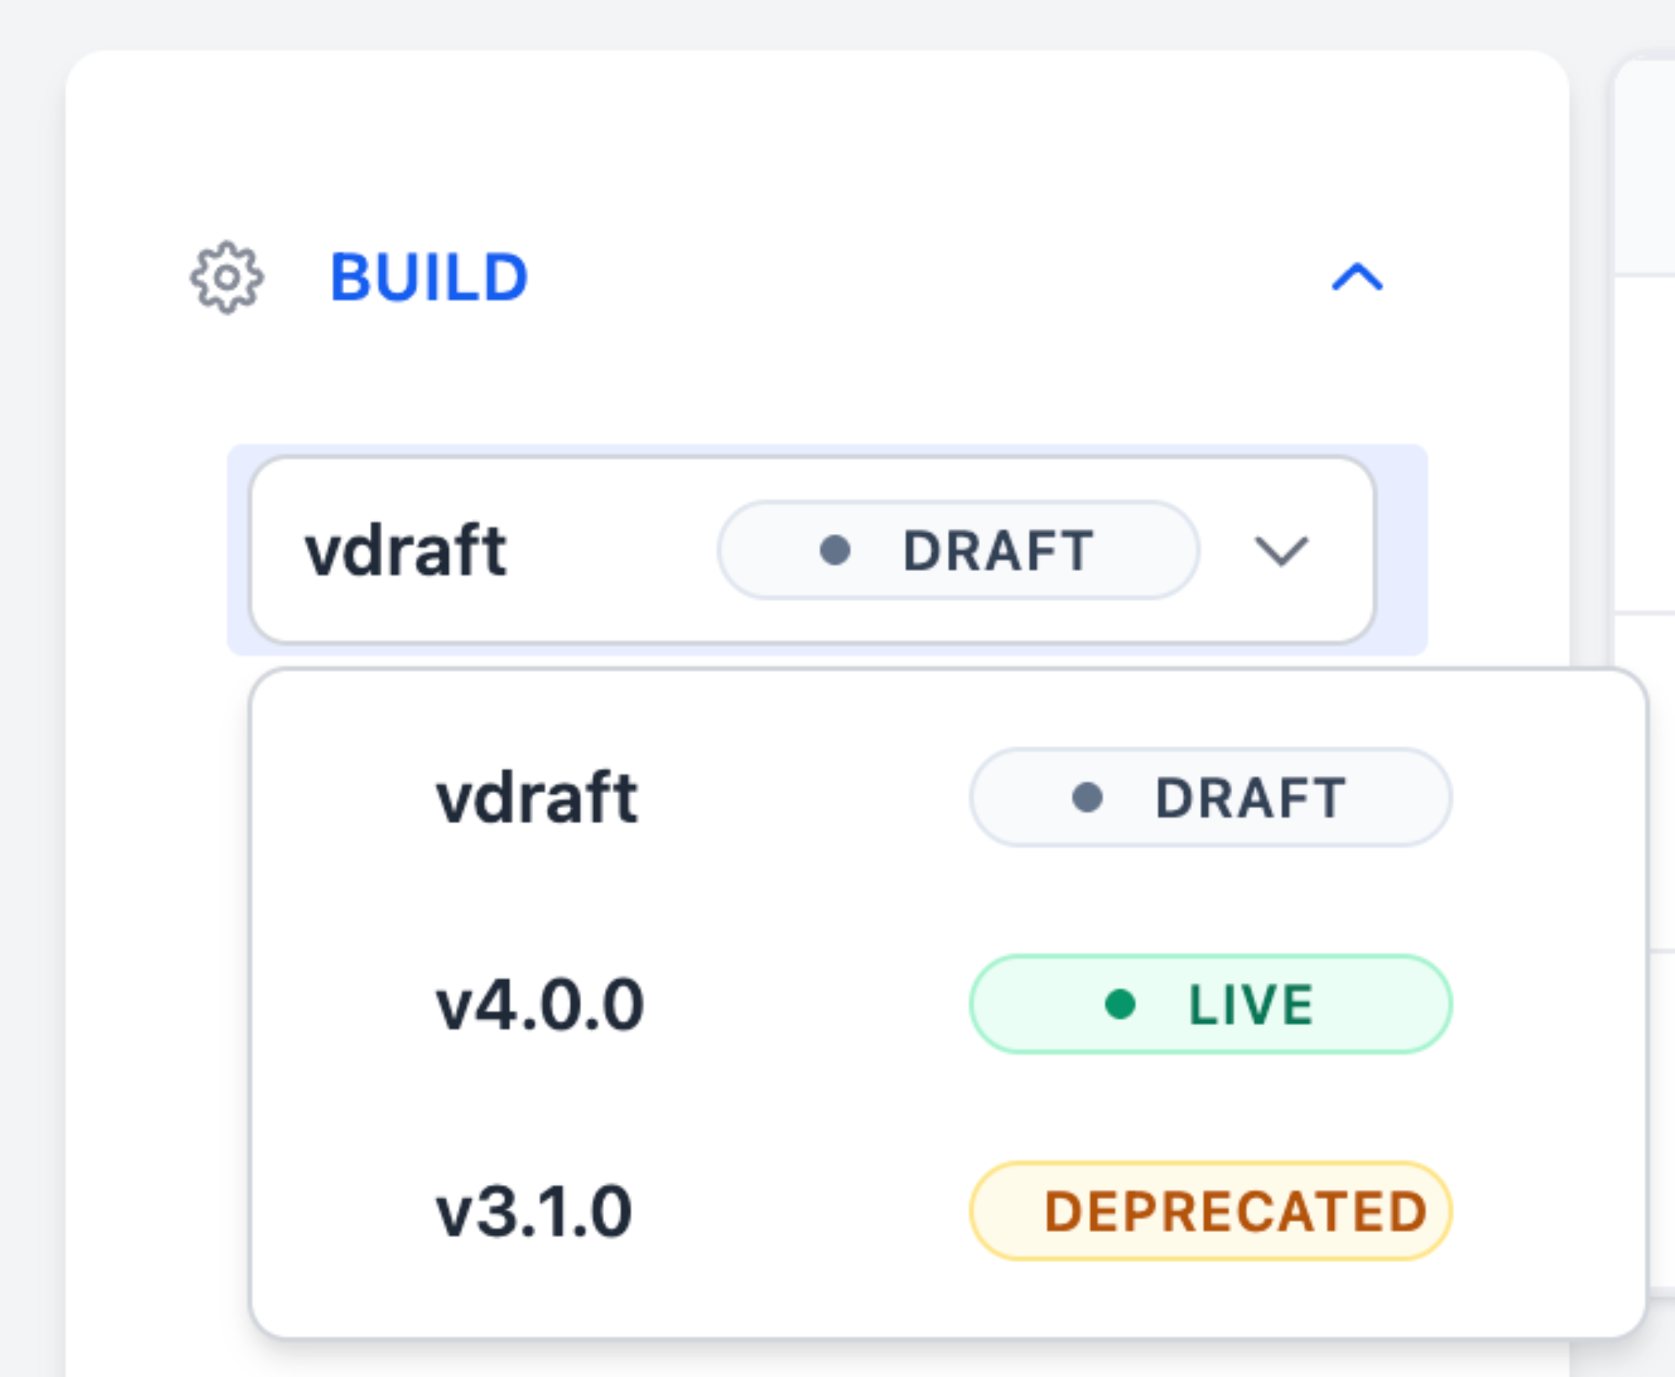Click the empty indent left of v4.0.0
Viewport: 1675px width, 1377px height.
coord(341,1005)
